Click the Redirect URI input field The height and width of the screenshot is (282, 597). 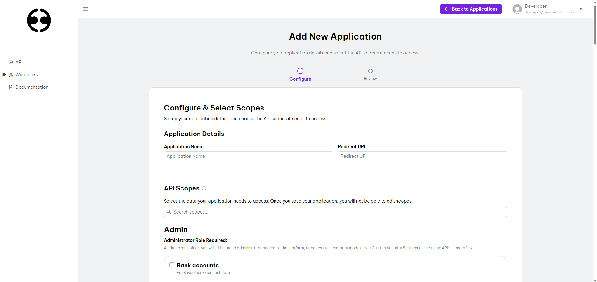[422, 156]
